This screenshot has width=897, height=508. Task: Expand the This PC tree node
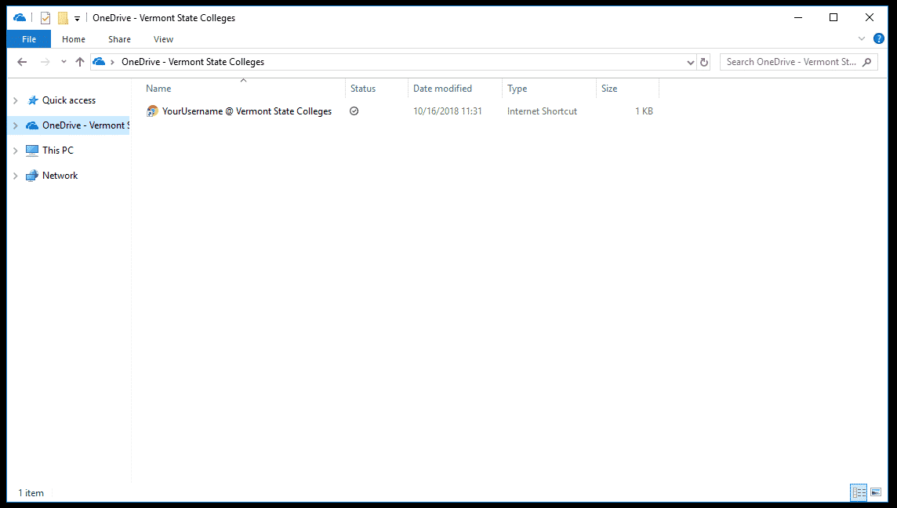pyautogui.click(x=16, y=151)
